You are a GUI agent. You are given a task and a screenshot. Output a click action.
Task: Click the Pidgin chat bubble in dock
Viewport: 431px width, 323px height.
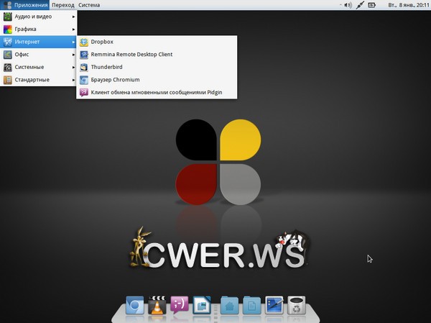[180, 306]
